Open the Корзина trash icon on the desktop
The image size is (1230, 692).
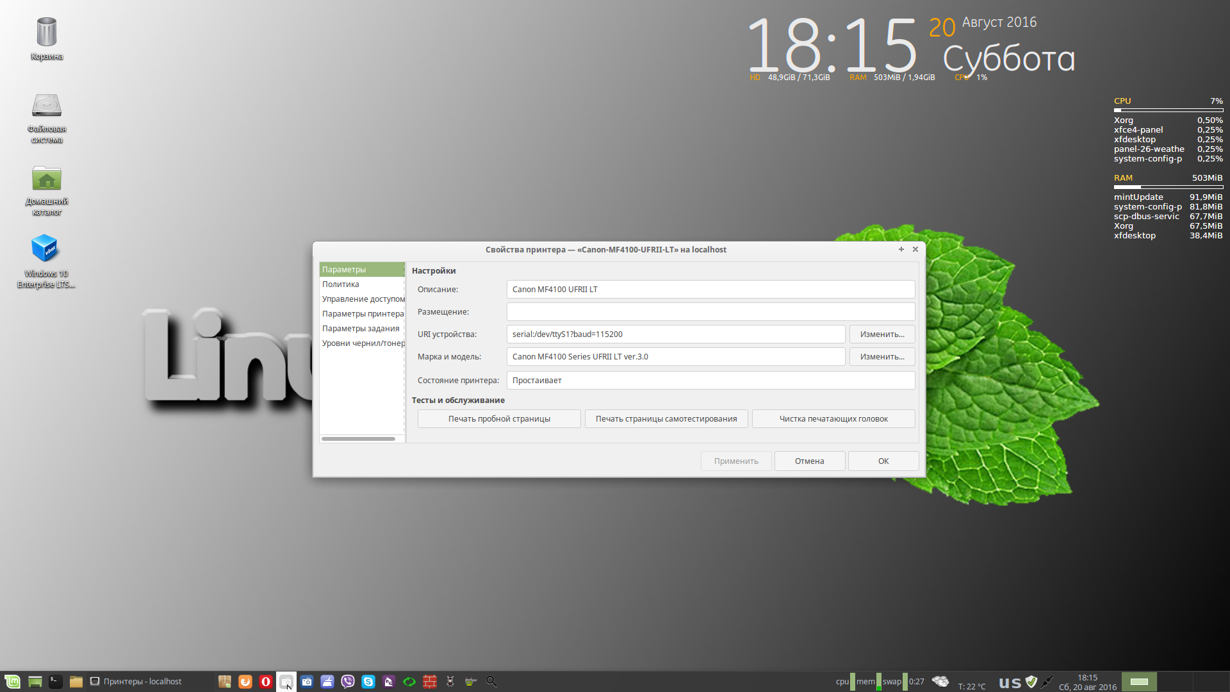[46, 32]
